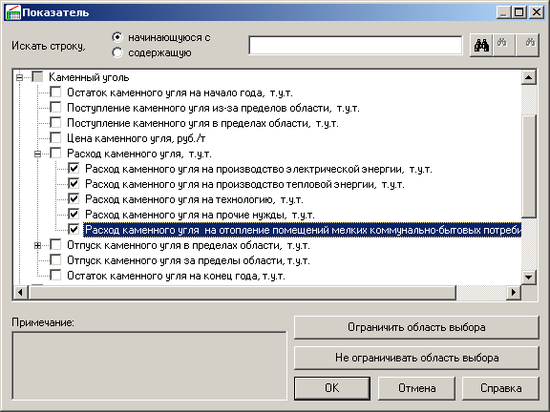Toggle the Каменный уголь checkbox
This screenshot has height=412, width=550.
pyautogui.click(x=37, y=76)
